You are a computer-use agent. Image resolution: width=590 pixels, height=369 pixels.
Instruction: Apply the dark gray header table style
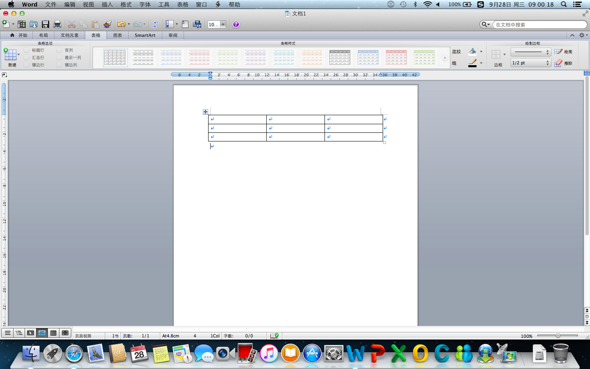tap(340, 57)
